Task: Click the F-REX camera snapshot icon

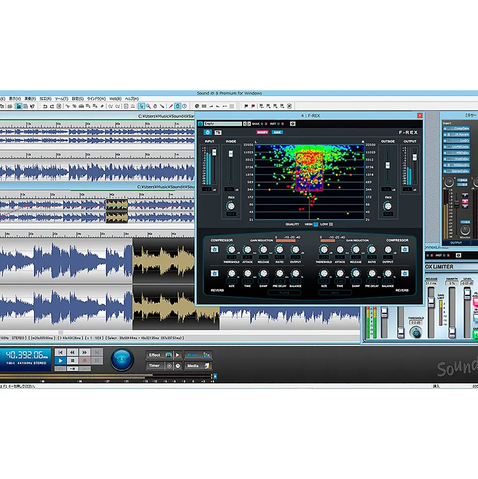Action: tap(292, 124)
